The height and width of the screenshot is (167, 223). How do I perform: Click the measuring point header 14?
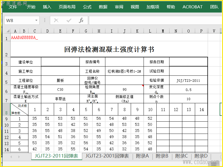(x=202, y=109)
